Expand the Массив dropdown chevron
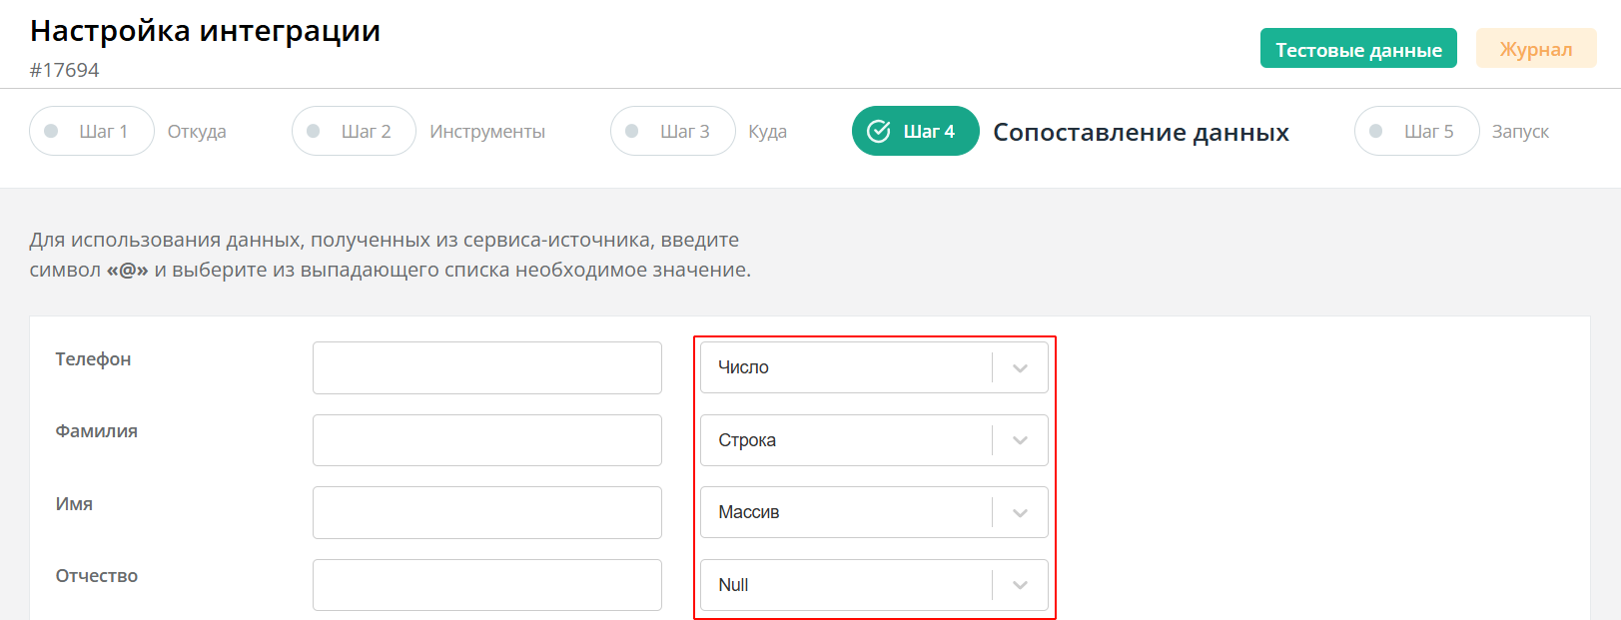Screen dimensions: 1621x620 click(1020, 512)
